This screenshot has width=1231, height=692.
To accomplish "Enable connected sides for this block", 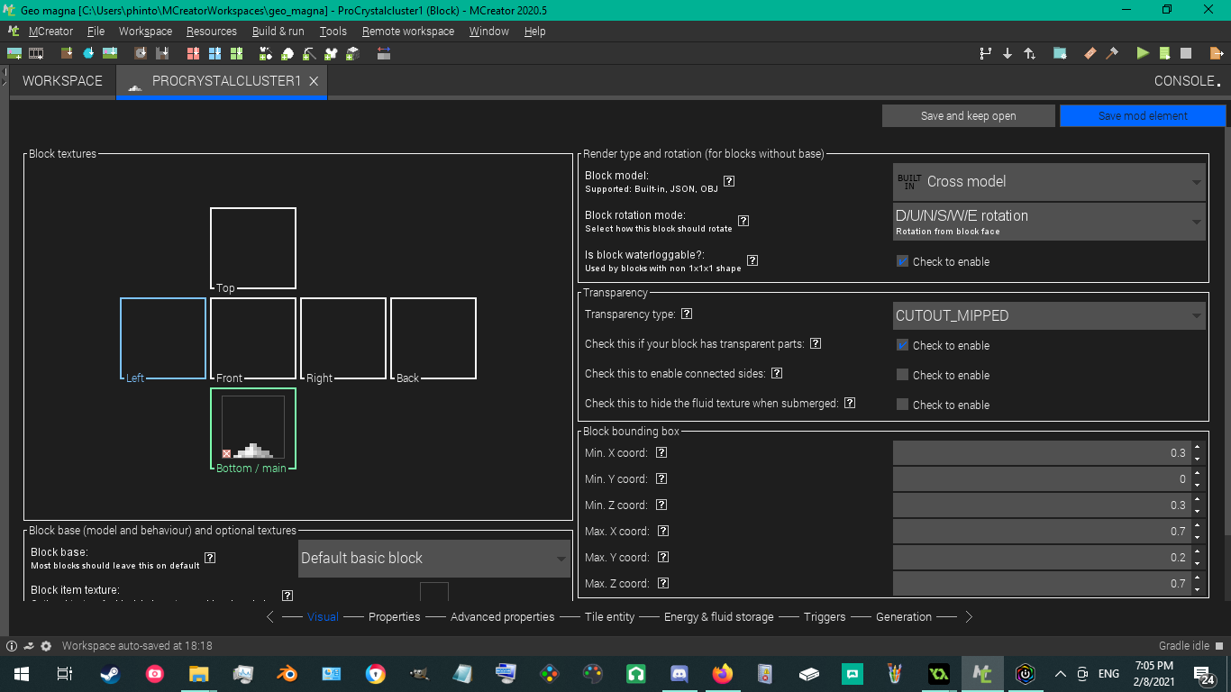I will pos(902,375).
